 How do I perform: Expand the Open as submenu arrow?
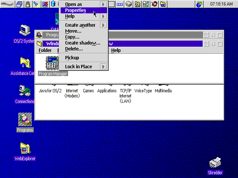(103, 4)
